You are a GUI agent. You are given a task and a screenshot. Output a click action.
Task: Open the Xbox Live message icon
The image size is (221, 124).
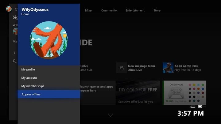pyautogui.click(x=122, y=68)
